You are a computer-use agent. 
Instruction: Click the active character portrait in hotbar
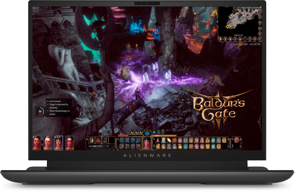pyautogui.click(x=147, y=142)
